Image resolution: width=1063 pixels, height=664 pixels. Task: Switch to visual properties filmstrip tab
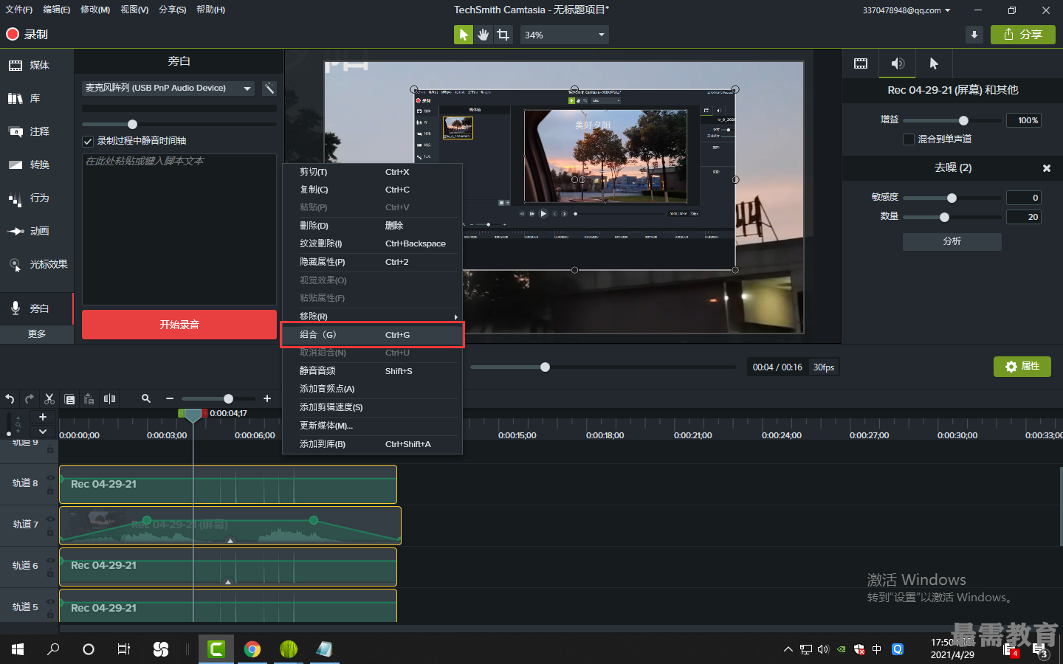(x=861, y=63)
